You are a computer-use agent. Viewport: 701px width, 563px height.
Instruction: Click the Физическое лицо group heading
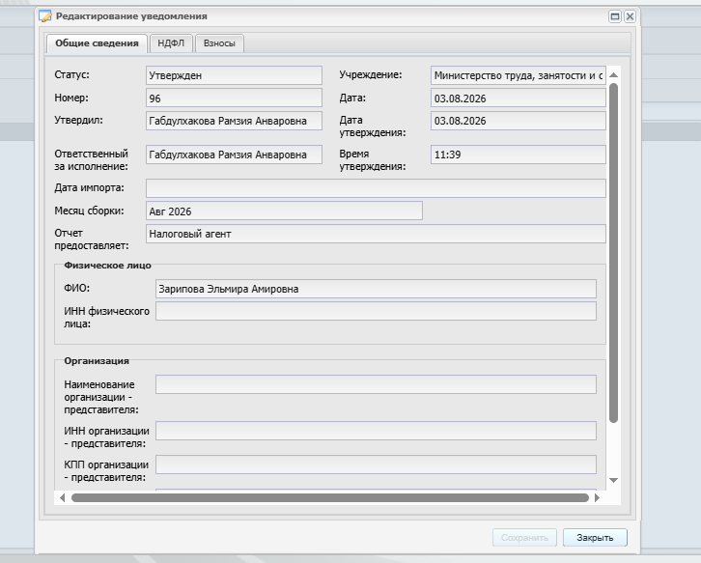pyautogui.click(x=108, y=266)
